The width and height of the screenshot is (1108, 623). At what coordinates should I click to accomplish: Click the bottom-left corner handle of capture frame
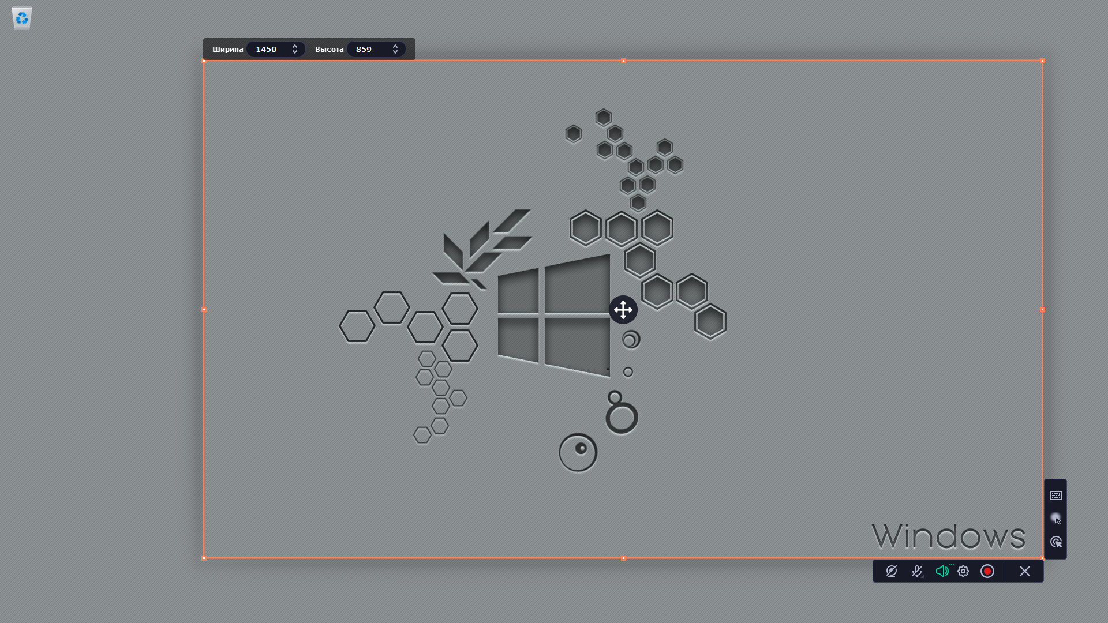204,558
